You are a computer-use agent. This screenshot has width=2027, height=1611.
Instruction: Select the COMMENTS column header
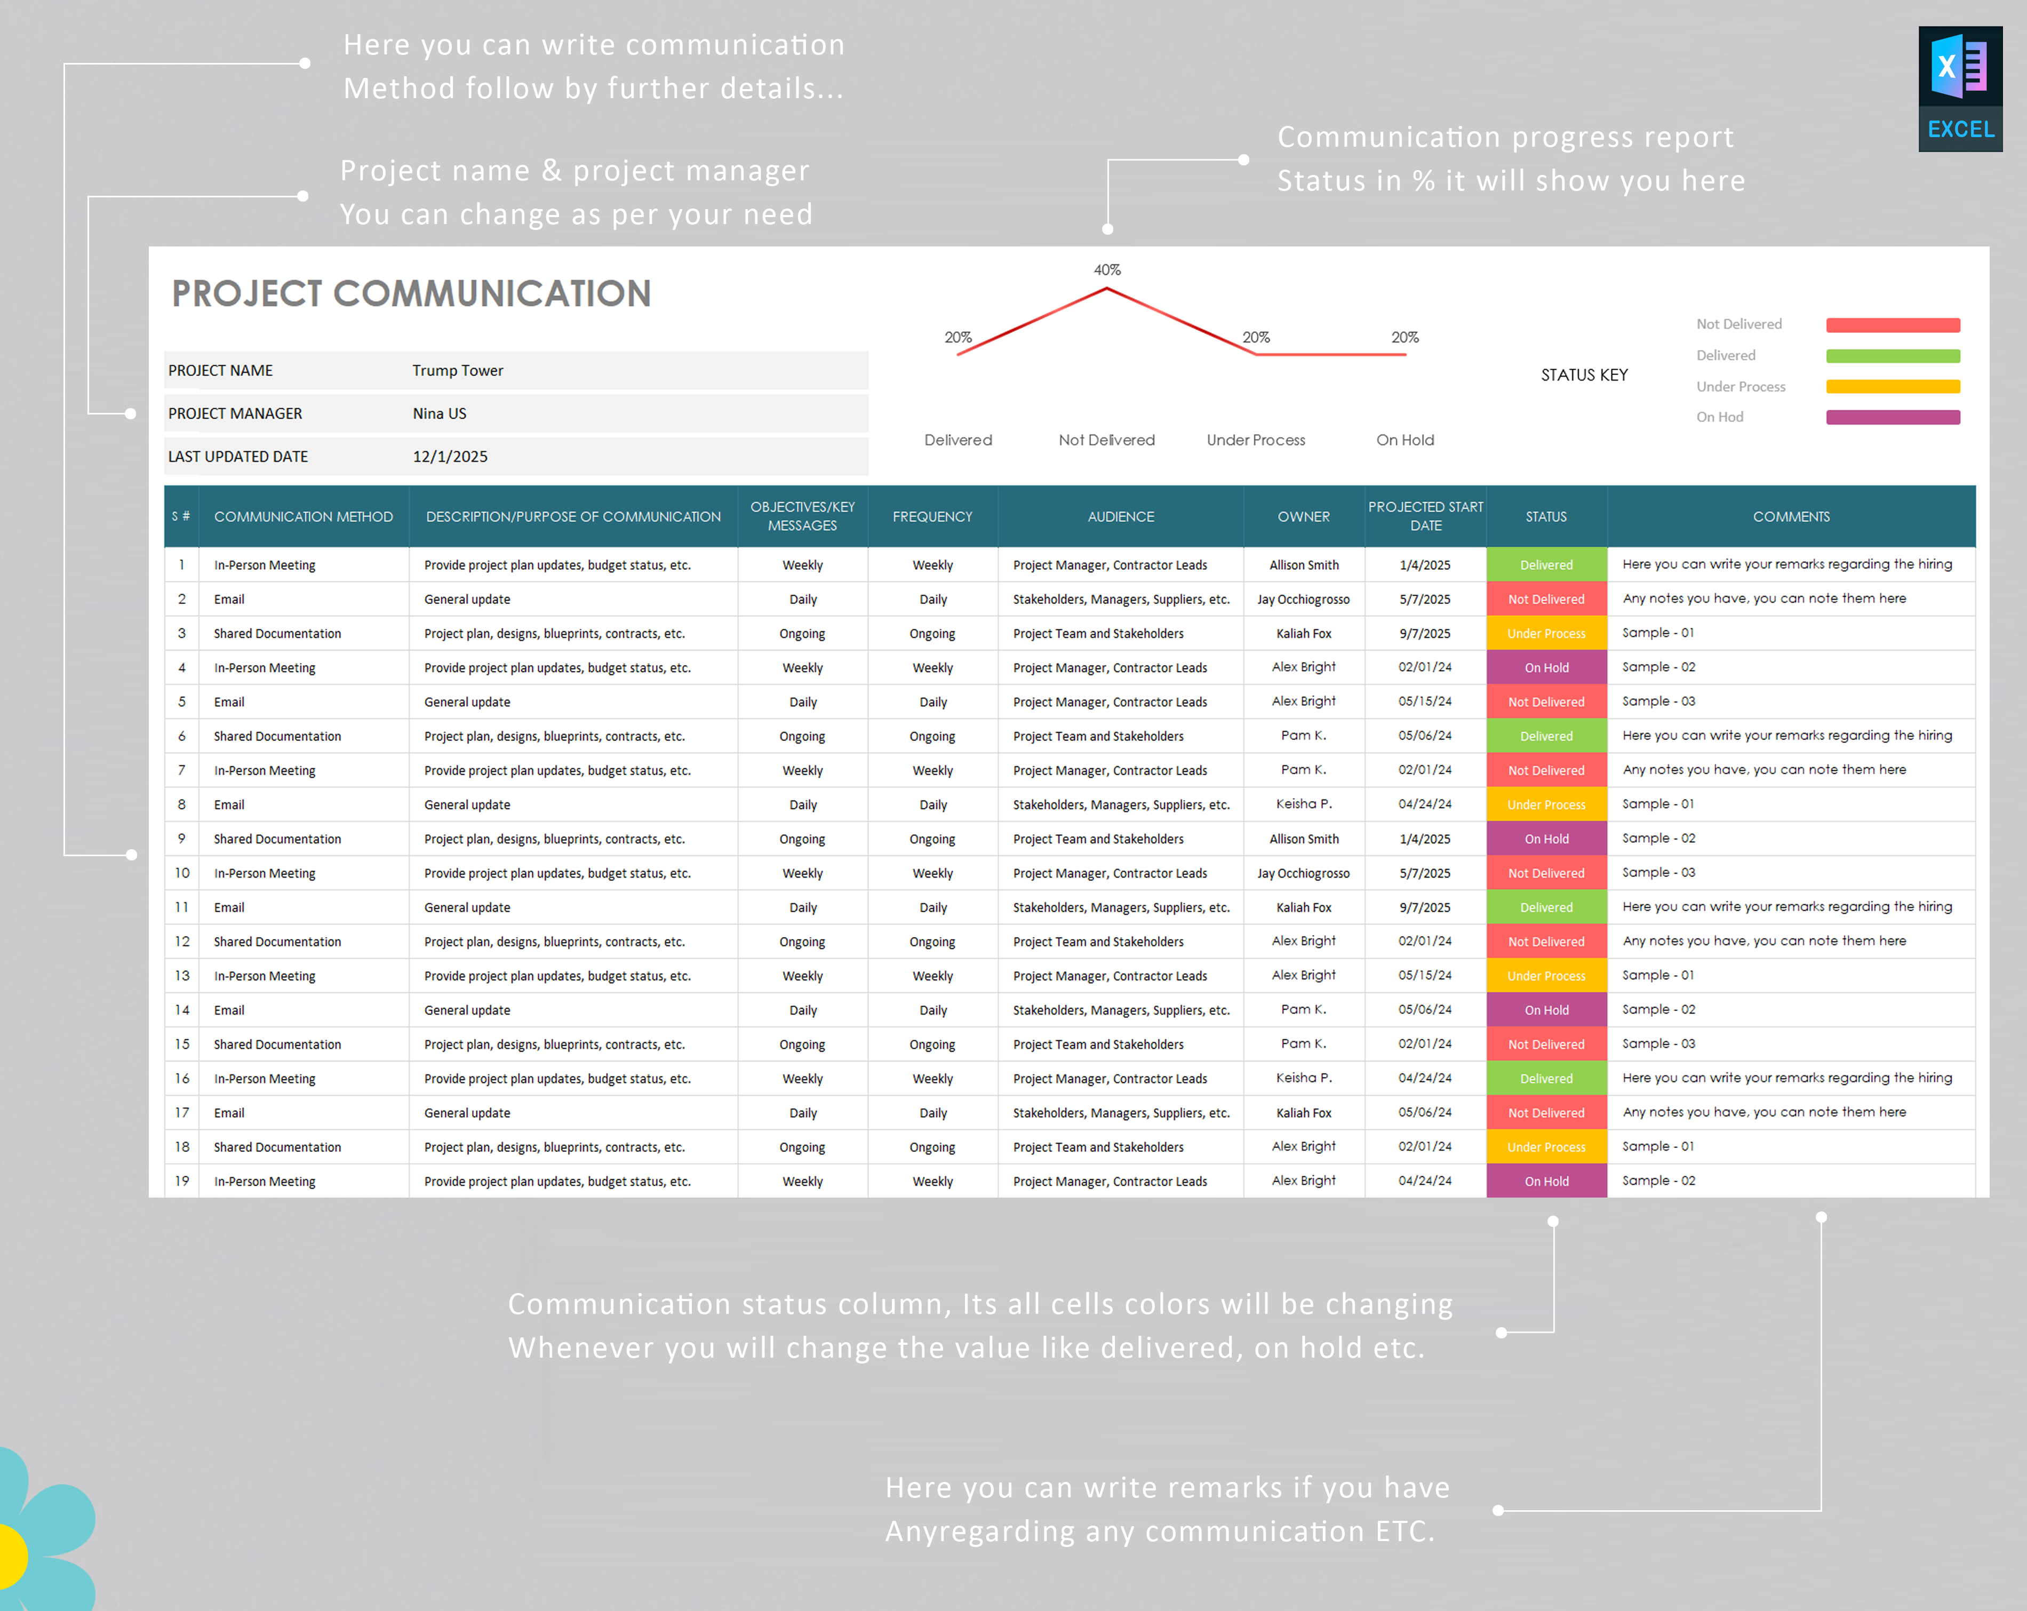(x=1791, y=516)
